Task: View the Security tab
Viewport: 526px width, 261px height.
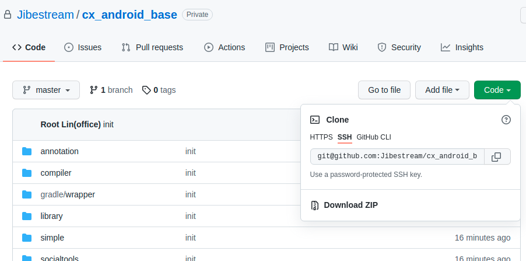Action: click(399, 47)
